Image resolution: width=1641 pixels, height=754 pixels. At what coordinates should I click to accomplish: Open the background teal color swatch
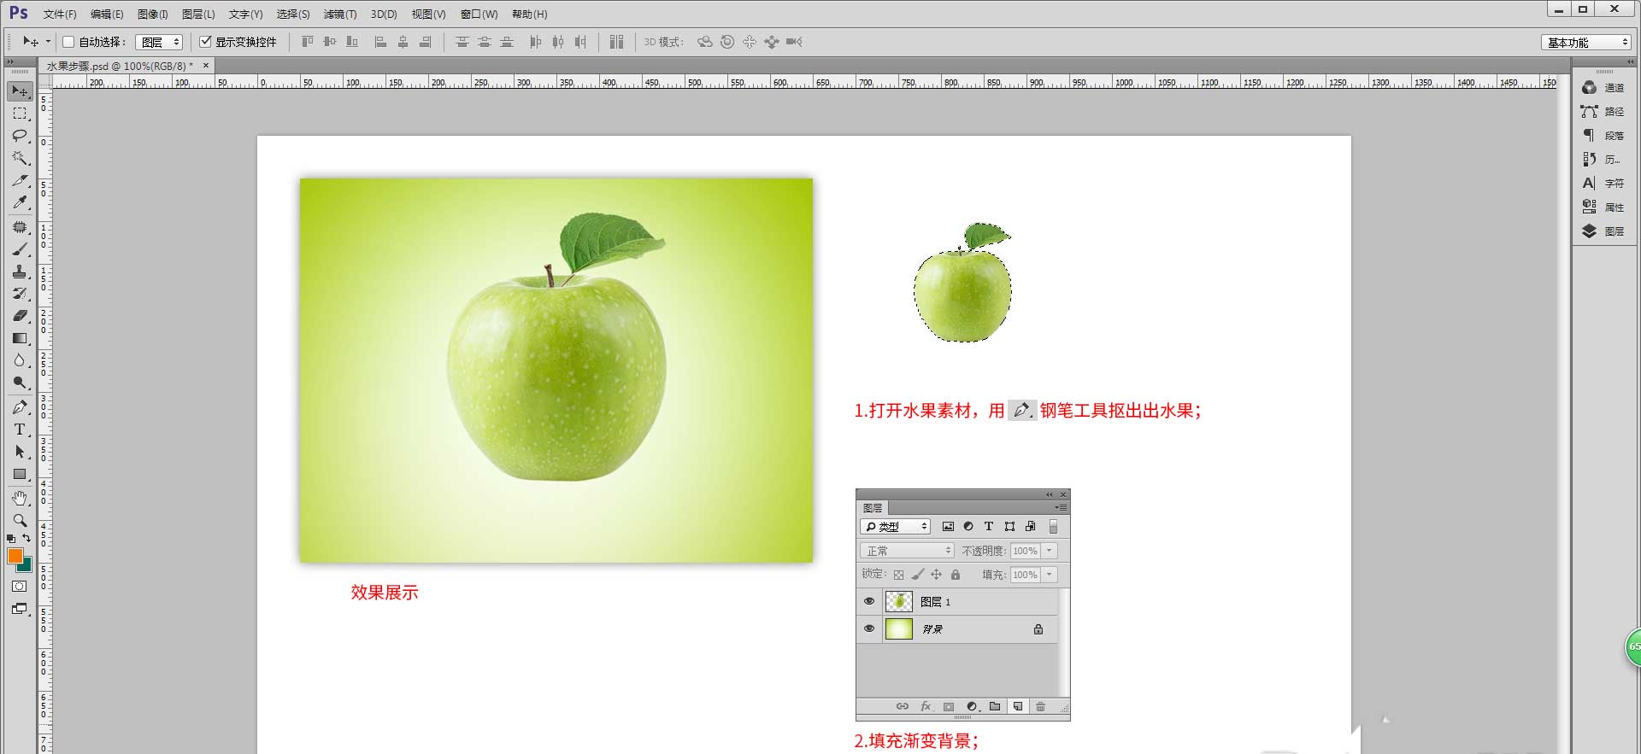26,565
